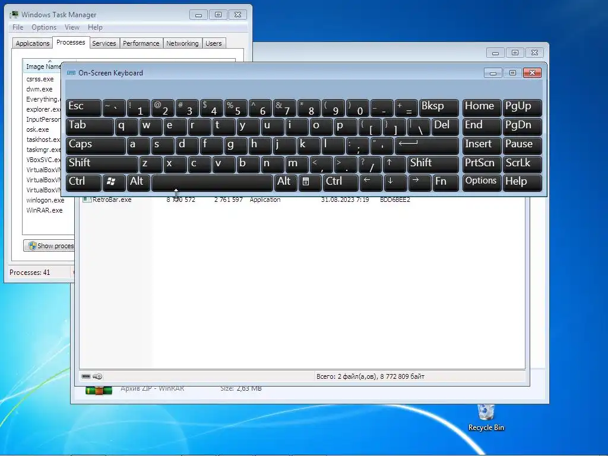Switch to the Users tab
The height and width of the screenshot is (456, 608).
click(x=214, y=43)
